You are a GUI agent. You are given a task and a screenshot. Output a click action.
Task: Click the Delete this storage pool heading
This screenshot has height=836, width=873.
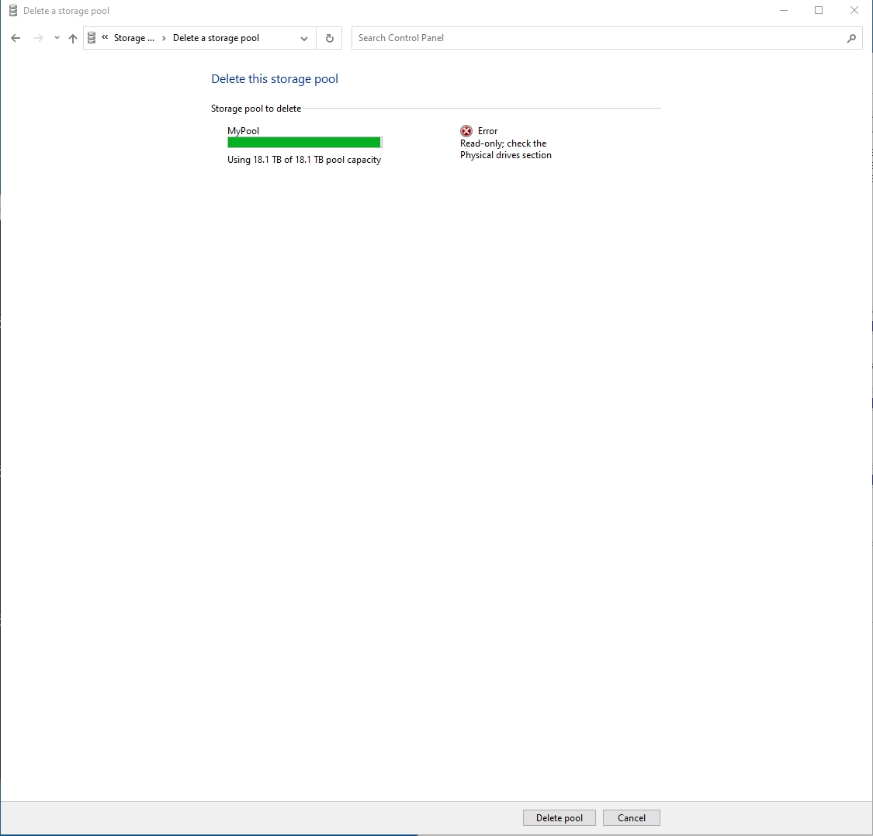click(275, 78)
